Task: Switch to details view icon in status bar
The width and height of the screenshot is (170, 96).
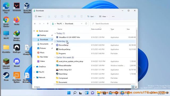Action: click(133, 87)
